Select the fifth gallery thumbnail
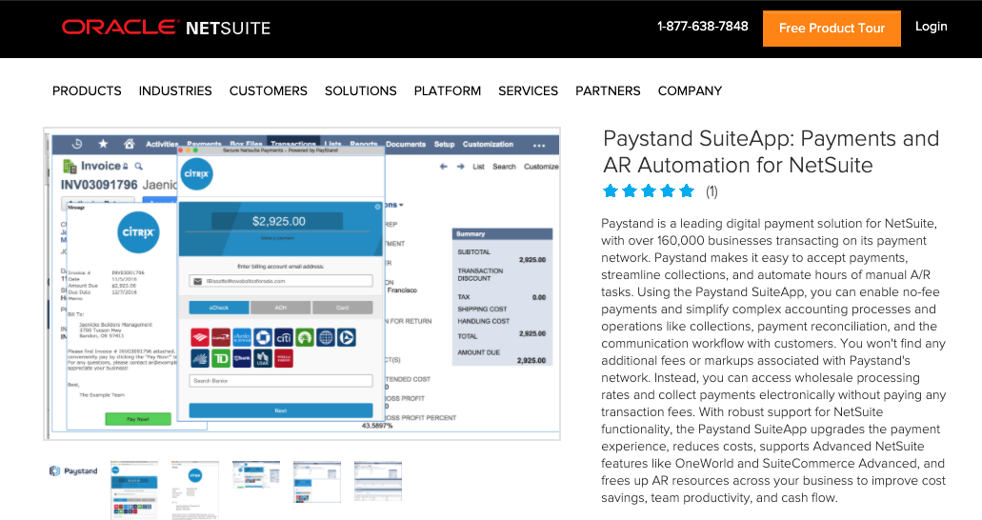Viewport: 982px width, 520px height. (317, 482)
